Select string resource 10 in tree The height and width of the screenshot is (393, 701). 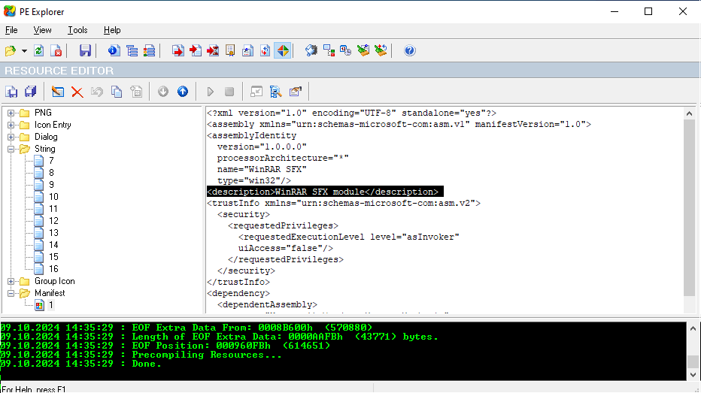click(53, 197)
